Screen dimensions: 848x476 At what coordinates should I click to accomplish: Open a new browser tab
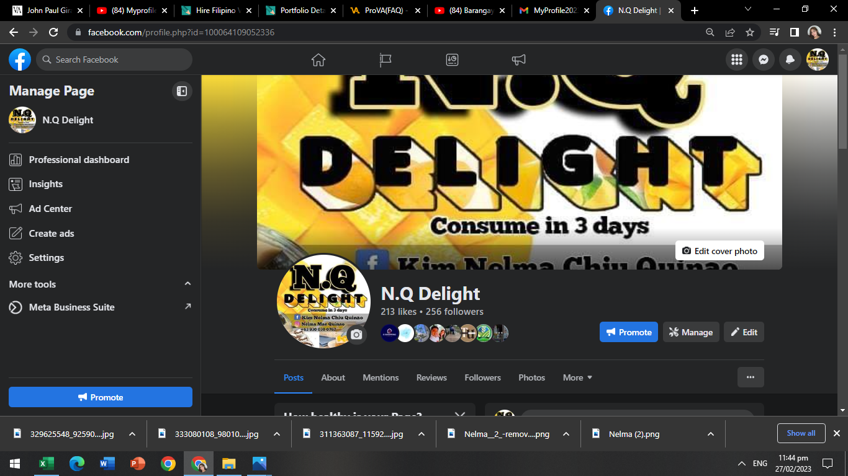[x=695, y=11]
